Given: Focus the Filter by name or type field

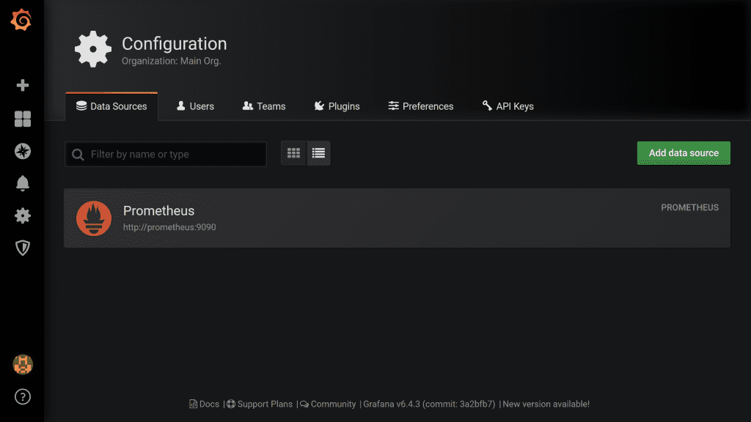Looking at the screenshot, I should (x=175, y=155).
